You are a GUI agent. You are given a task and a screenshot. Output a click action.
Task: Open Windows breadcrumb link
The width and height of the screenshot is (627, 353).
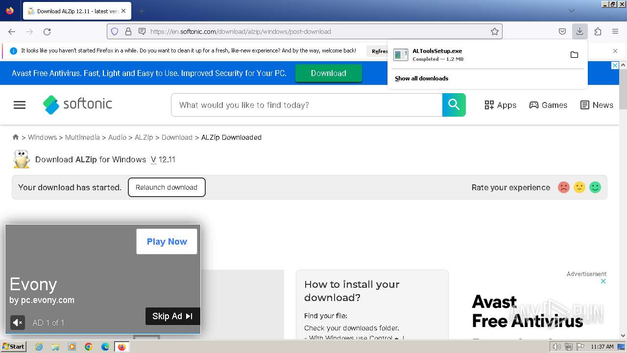coord(42,137)
